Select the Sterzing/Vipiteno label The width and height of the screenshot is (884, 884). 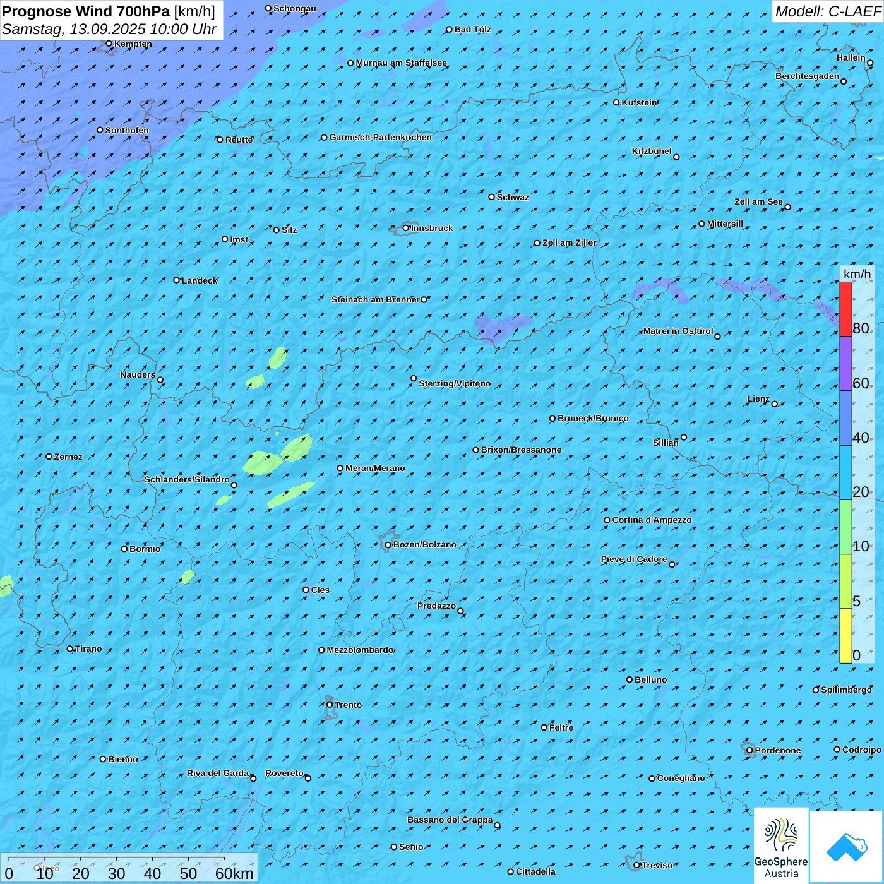click(x=455, y=383)
